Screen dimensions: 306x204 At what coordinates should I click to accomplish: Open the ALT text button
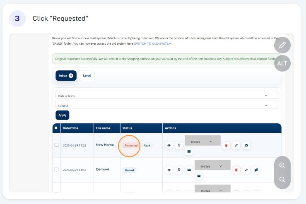(x=282, y=63)
